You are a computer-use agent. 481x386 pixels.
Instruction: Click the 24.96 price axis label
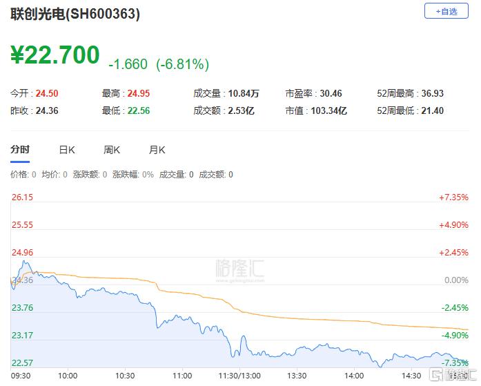[x=22, y=252]
